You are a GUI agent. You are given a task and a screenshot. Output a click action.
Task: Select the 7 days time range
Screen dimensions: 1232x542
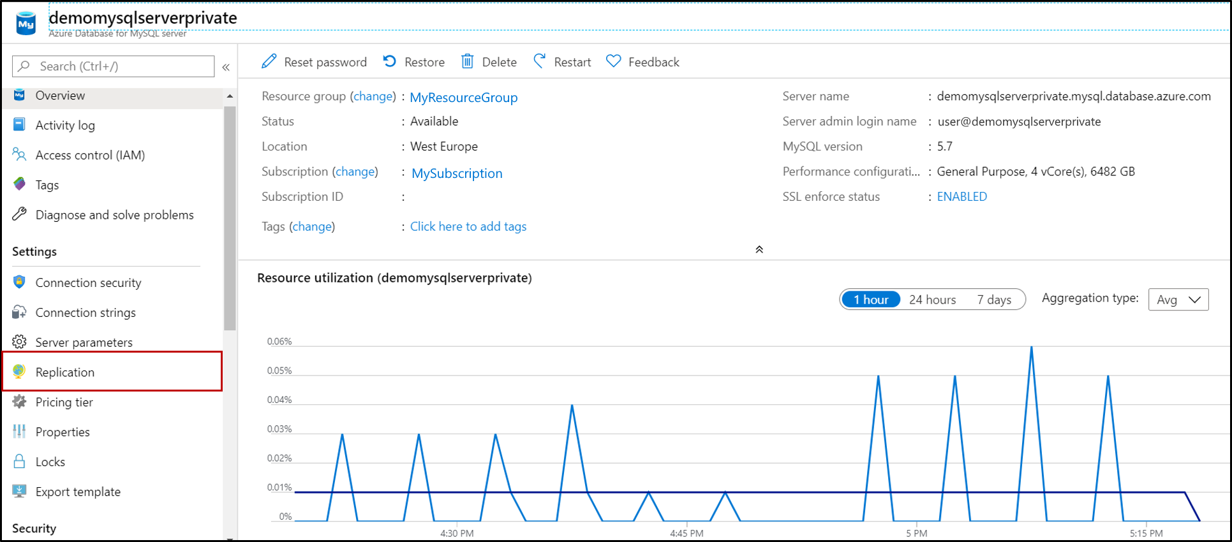[x=994, y=299]
